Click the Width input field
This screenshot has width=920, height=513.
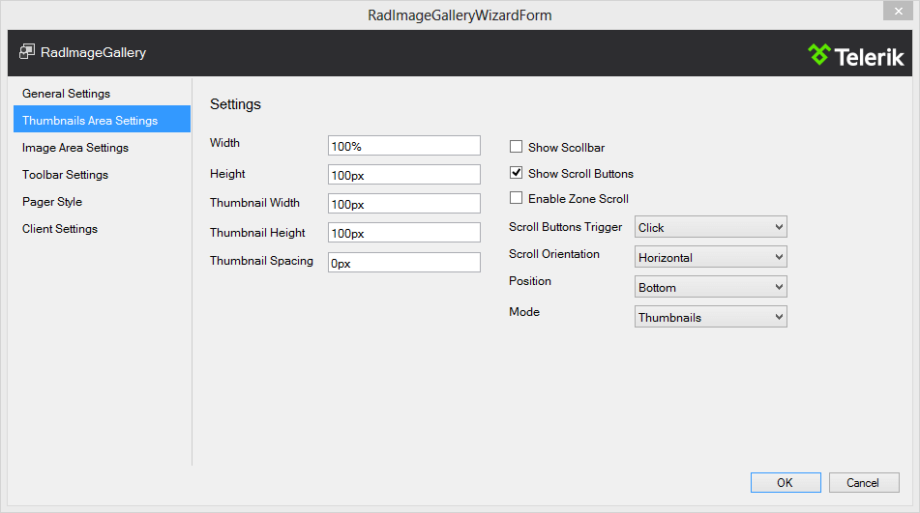pyautogui.click(x=403, y=146)
